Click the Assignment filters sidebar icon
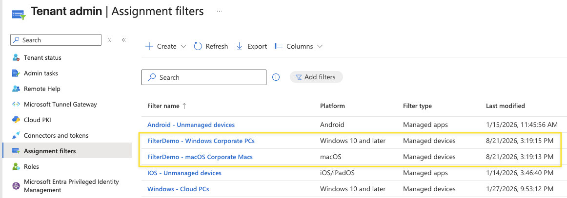The width and height of the screenshot is (567, 198). pyautogui.click(x=16, y=151)
